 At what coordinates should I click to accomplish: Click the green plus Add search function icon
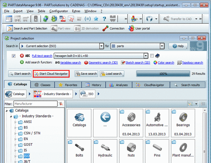[x=22, y=62]
